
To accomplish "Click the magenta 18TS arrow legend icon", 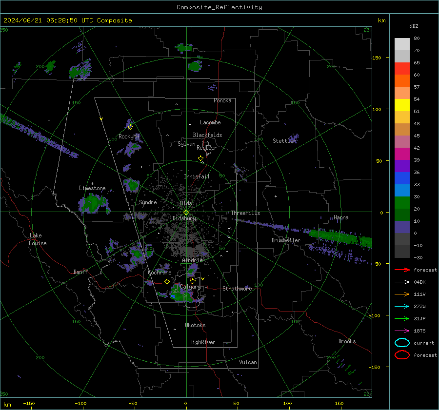I will click(x=402, y=331).
